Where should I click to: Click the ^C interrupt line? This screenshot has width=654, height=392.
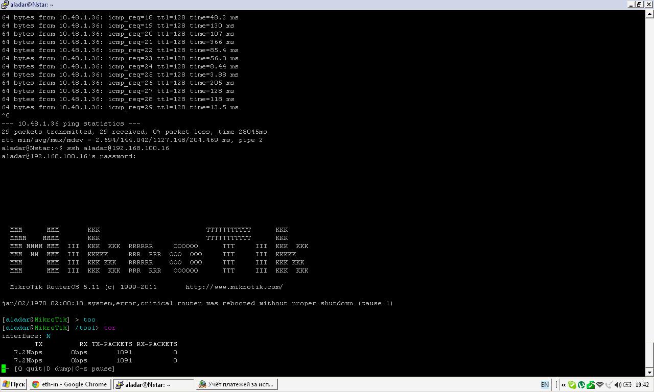tap(6, 115)
